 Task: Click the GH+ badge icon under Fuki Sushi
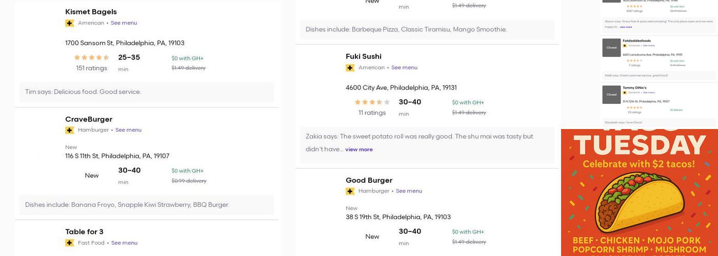[350, 68]
